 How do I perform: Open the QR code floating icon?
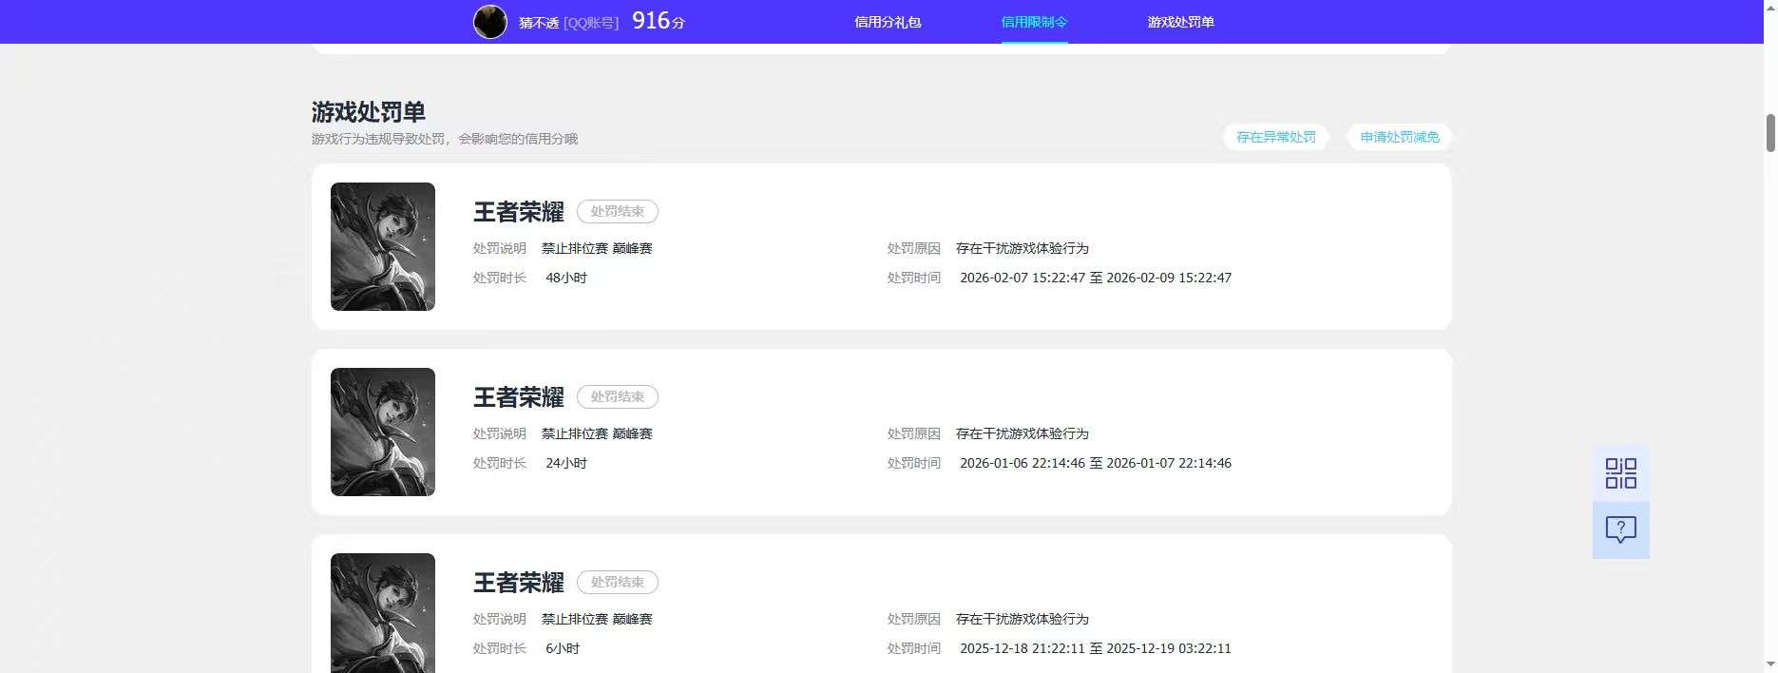1620,473
